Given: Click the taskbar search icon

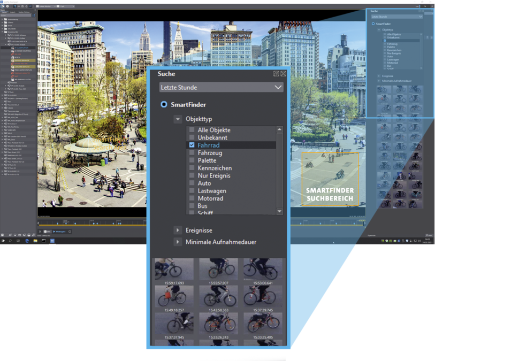Looking at the screenshot, I should pos(10,241).
